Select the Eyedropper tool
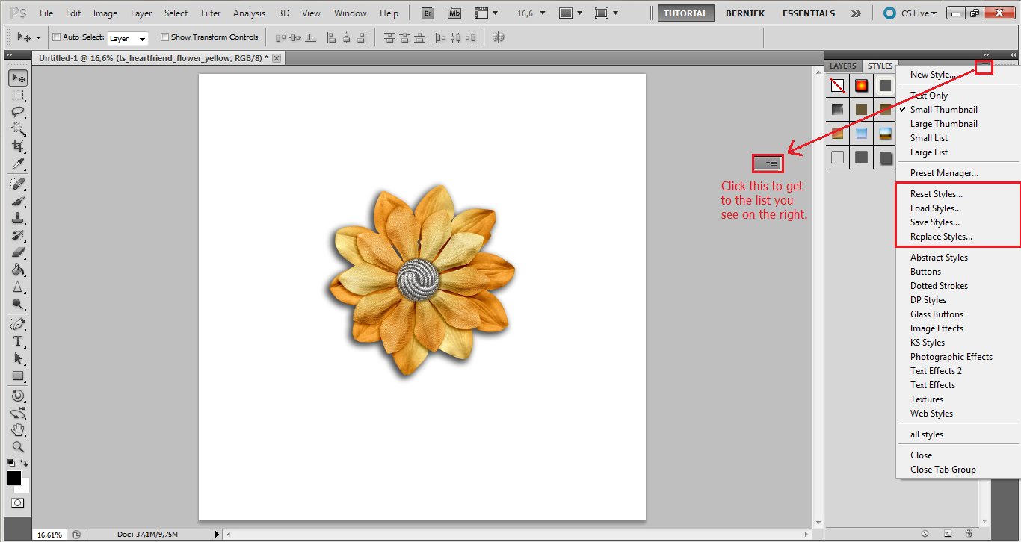Image resolution: width=1021 pixels, height=542 pixels. coord(17,163)
